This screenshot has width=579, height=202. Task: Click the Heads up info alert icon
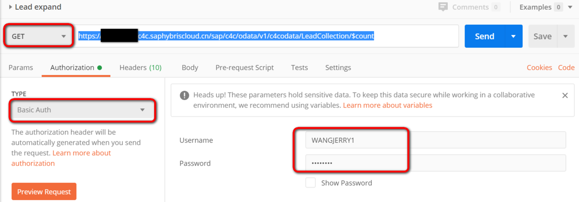[184, 95]
